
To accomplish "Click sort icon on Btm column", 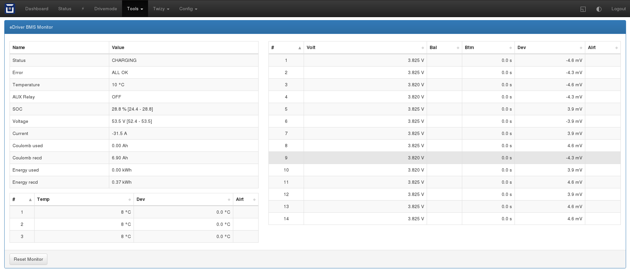I will click(x=510, y=48).
